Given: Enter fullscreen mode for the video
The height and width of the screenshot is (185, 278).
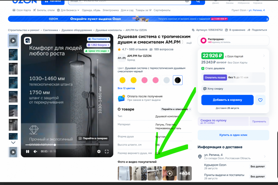Looking at the screenshot, I should (x=106, y=152).
